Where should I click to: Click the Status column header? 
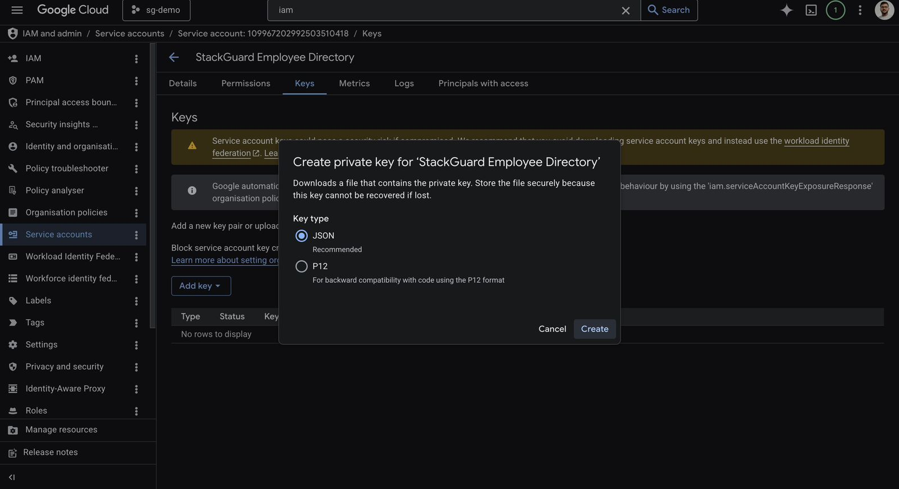pyautogui.click(x=232, y=316)
